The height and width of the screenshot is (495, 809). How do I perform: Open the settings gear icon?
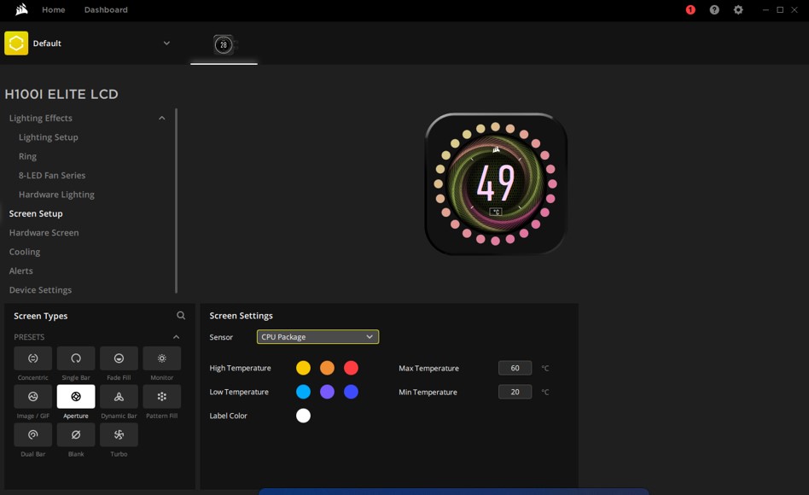[x=738, y=9]
